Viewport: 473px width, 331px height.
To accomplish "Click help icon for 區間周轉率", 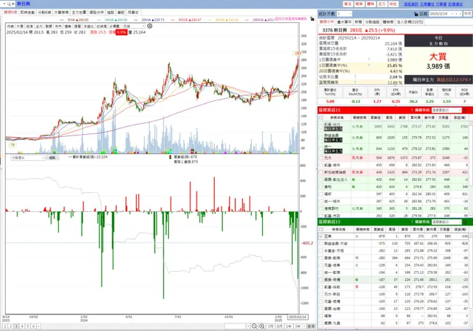I will point(355,82).
